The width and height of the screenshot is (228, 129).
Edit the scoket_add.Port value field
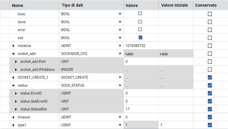(x=141, y=62)
